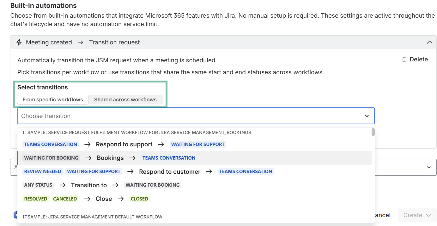Select the Respond to support transition

click(x=124, y=144)
